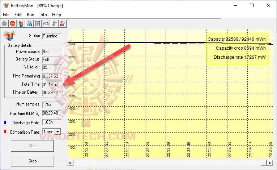277x170 pixels.
Task: Open the checklist toolbar icon
Action: click(38, 24)
